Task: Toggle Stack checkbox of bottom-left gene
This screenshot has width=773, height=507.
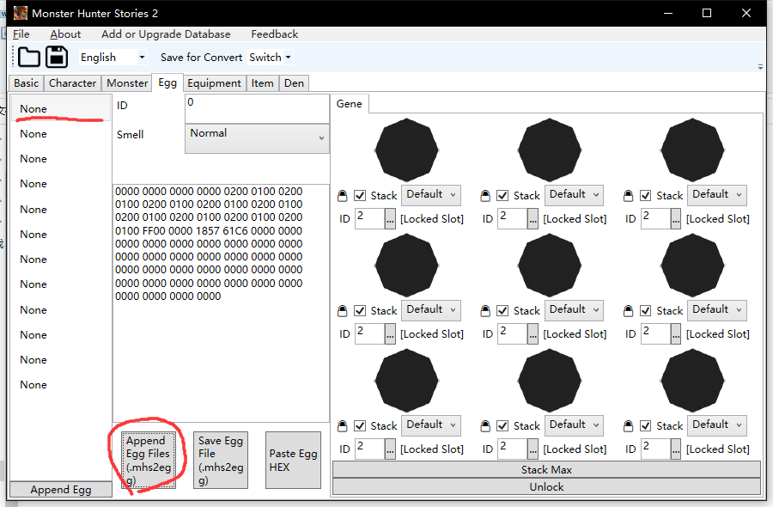Action: (360, 425)
